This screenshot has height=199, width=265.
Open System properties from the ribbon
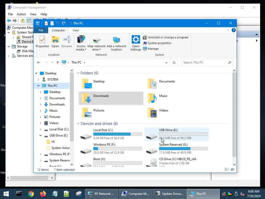pyautogui.click(x=157, y=43)
